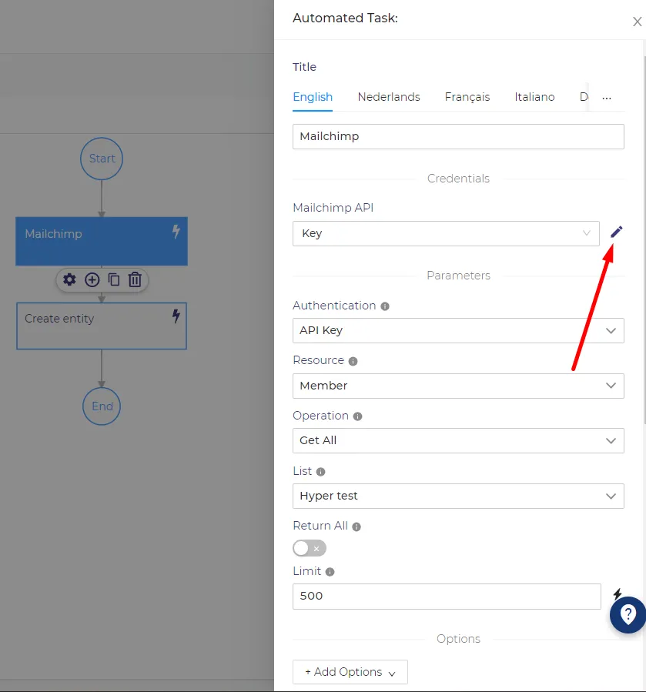Show info tooltip for Return All

click(356, 527)
